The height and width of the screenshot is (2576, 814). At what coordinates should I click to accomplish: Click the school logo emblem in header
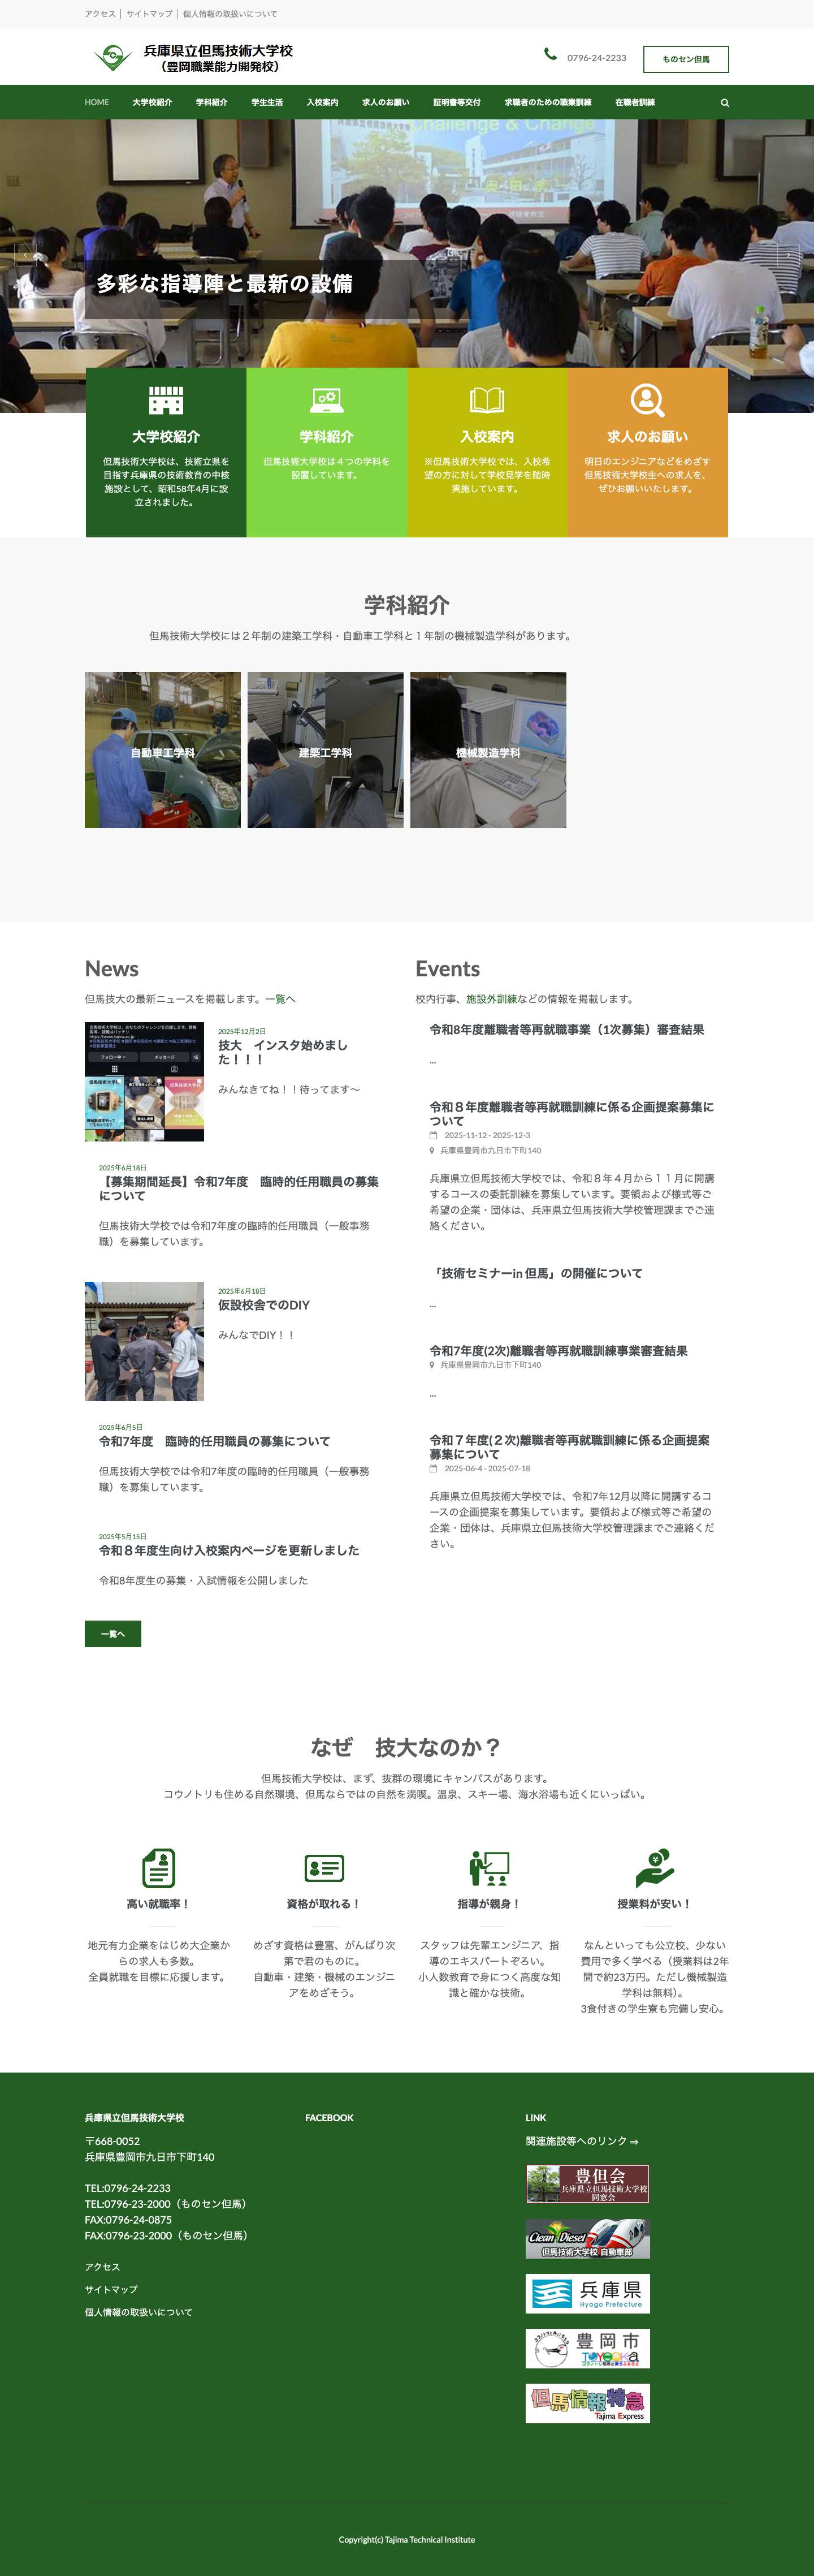pyautogui.click(x=113, y=57)
